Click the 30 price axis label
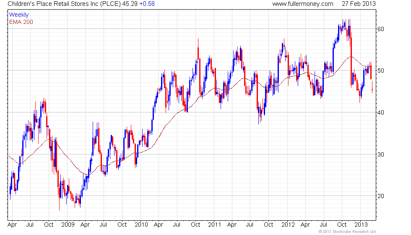411x235 pixels. tap(381, 154)
